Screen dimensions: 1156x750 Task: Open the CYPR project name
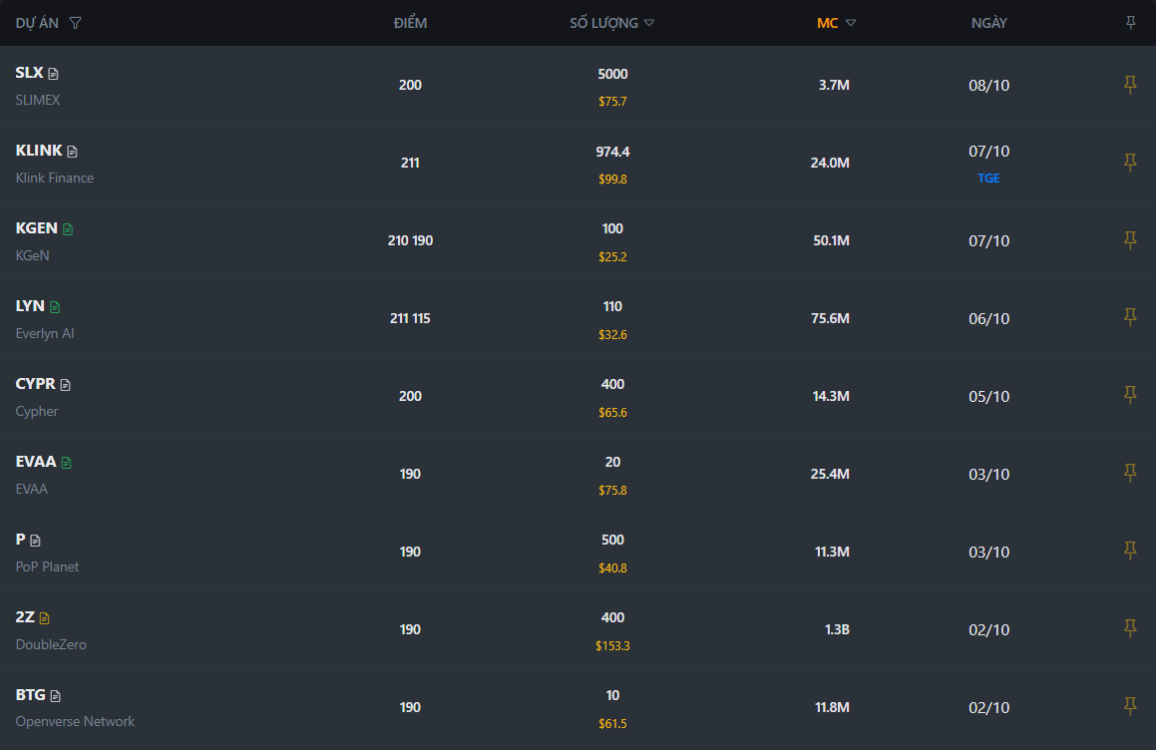[36, 384]
